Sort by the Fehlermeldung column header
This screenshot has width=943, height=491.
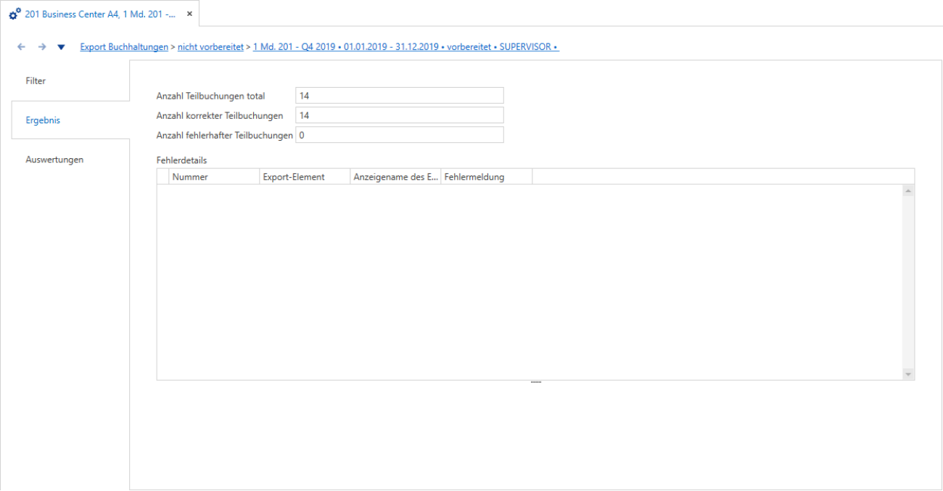(x=487, y=177)
